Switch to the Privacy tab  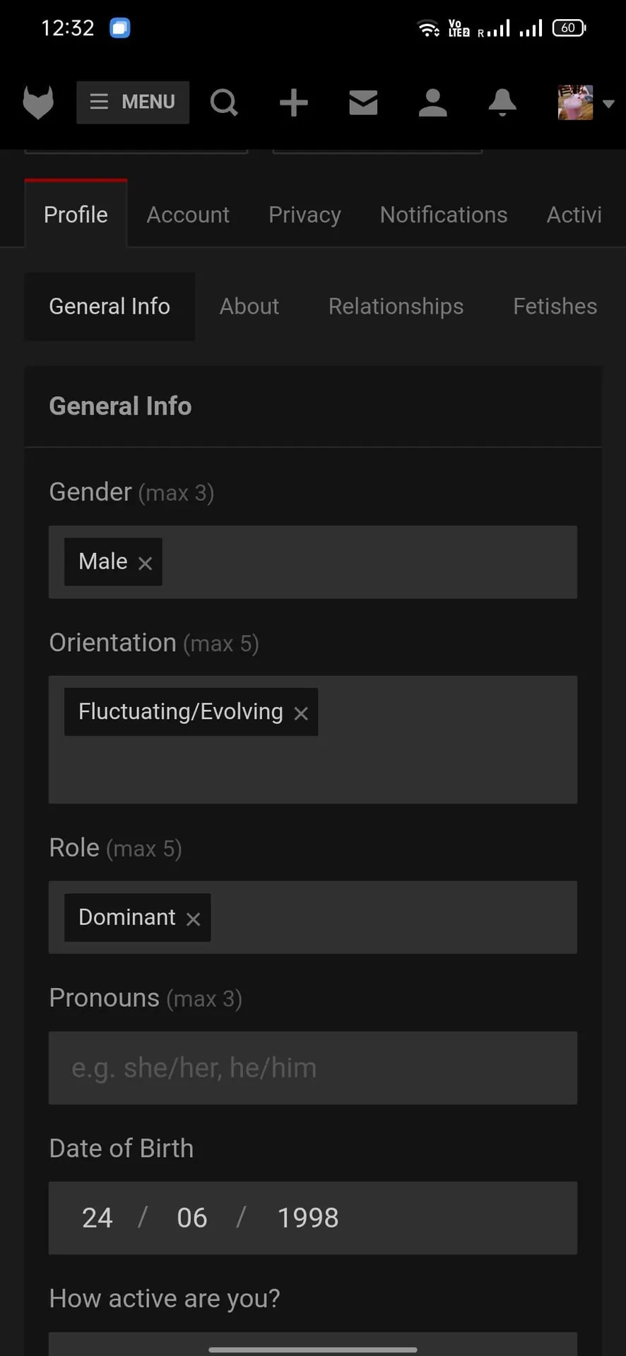(305, 215)
